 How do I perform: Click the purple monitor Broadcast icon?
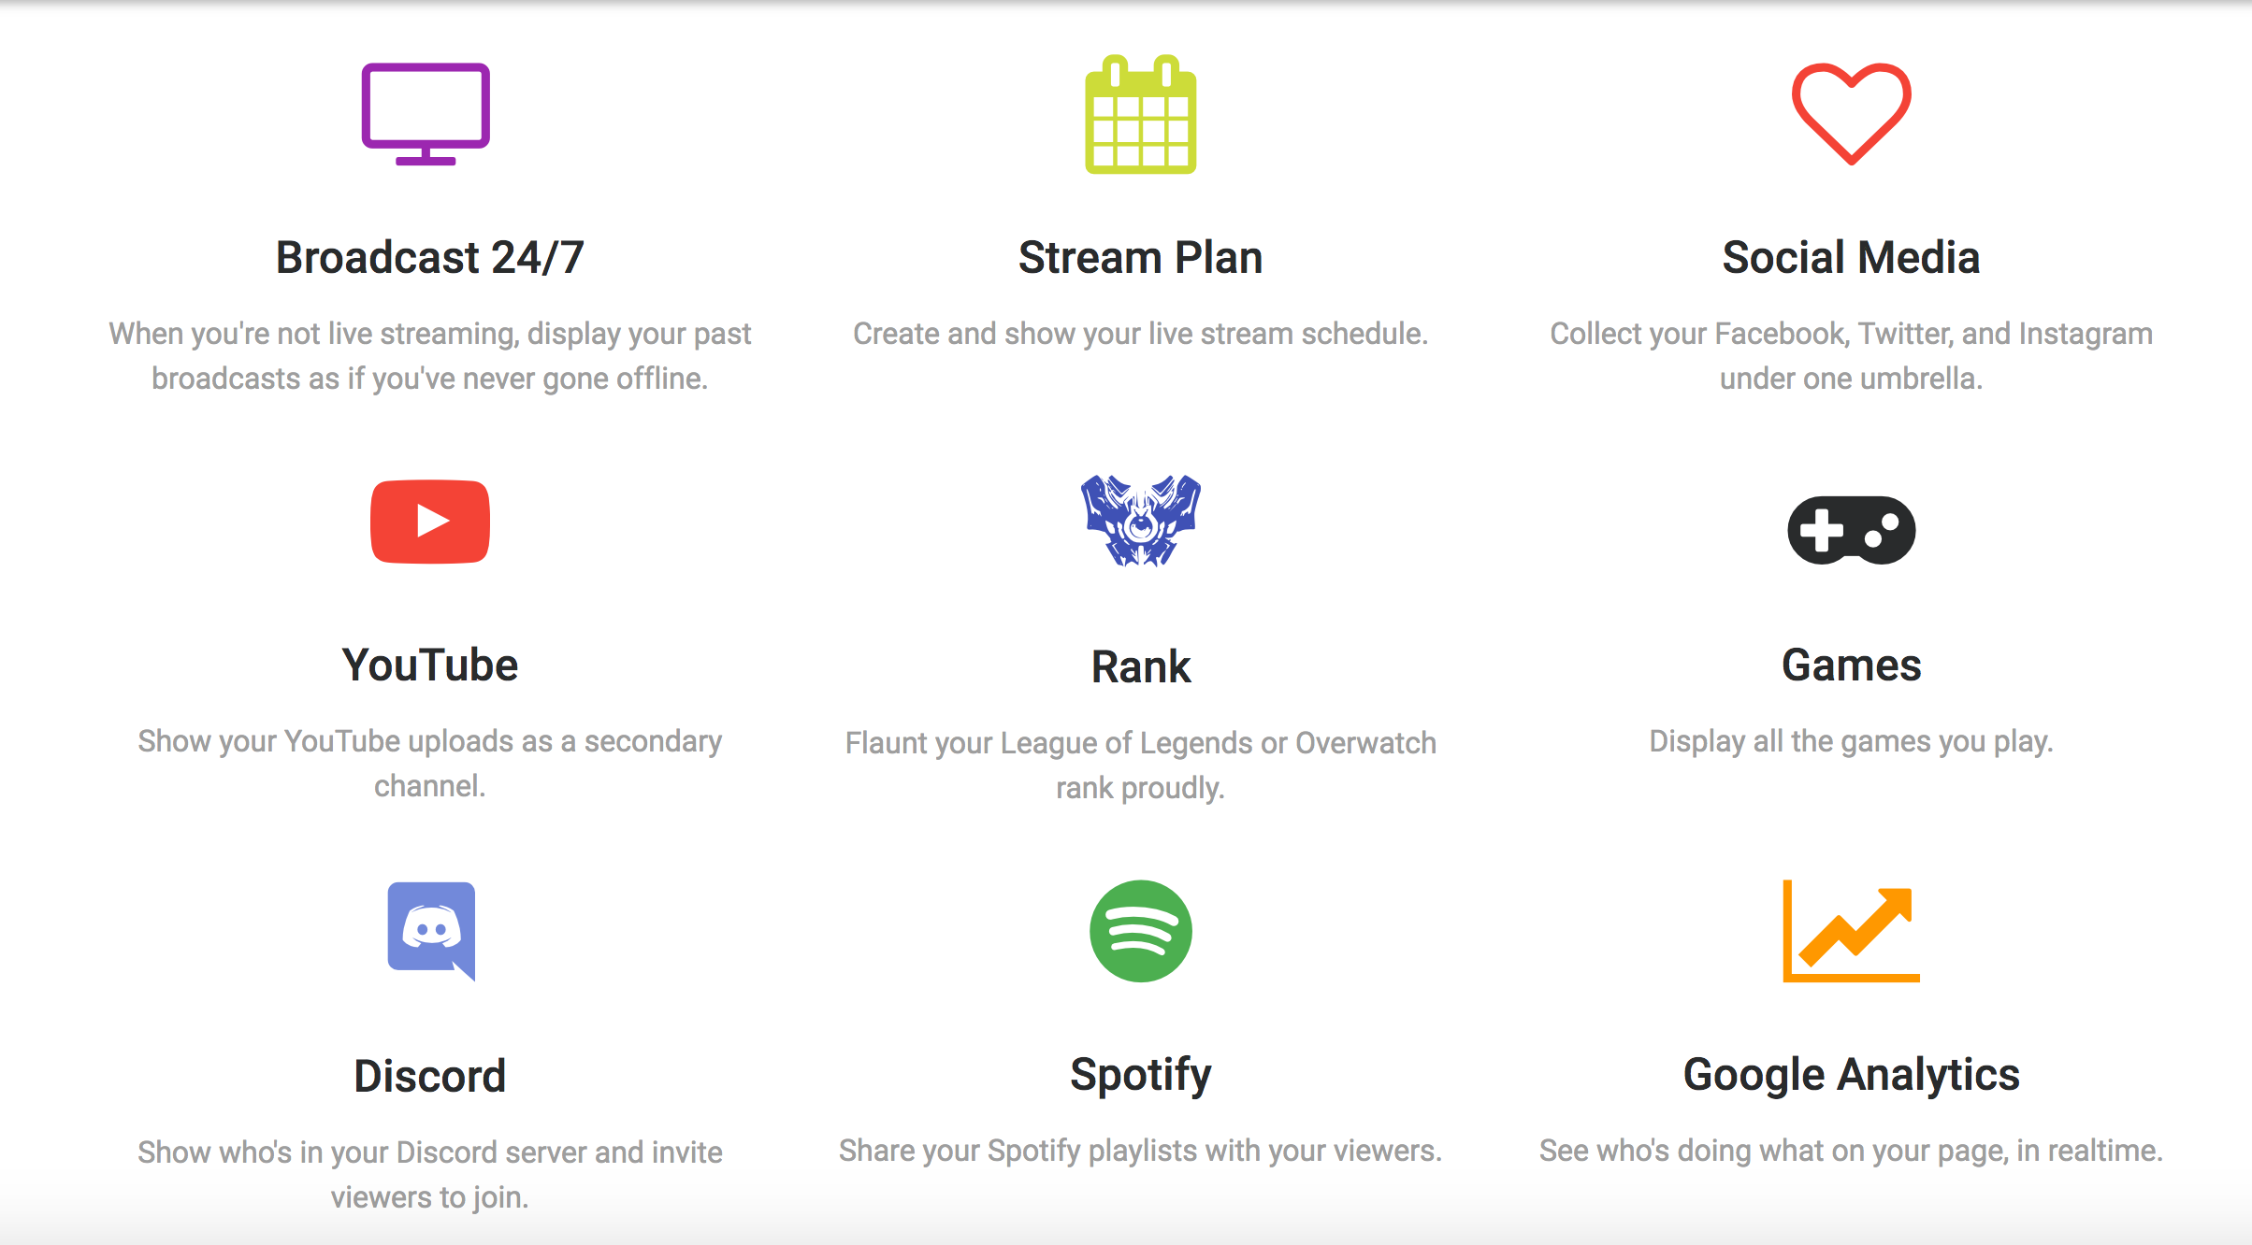(426, 114)
